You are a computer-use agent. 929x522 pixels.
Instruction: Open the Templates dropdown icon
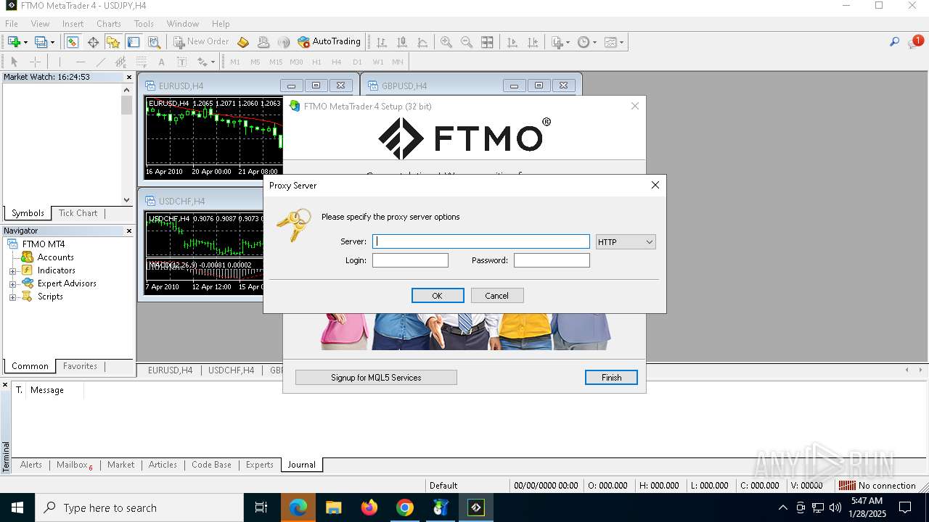(613, 42)
